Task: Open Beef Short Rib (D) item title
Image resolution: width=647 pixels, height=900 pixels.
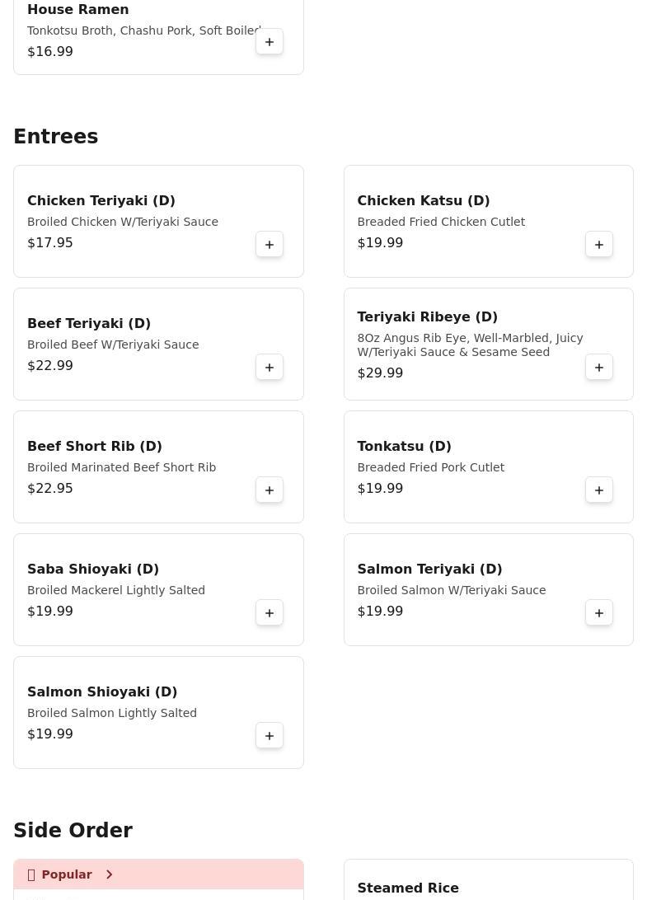Action: point(95,447)
